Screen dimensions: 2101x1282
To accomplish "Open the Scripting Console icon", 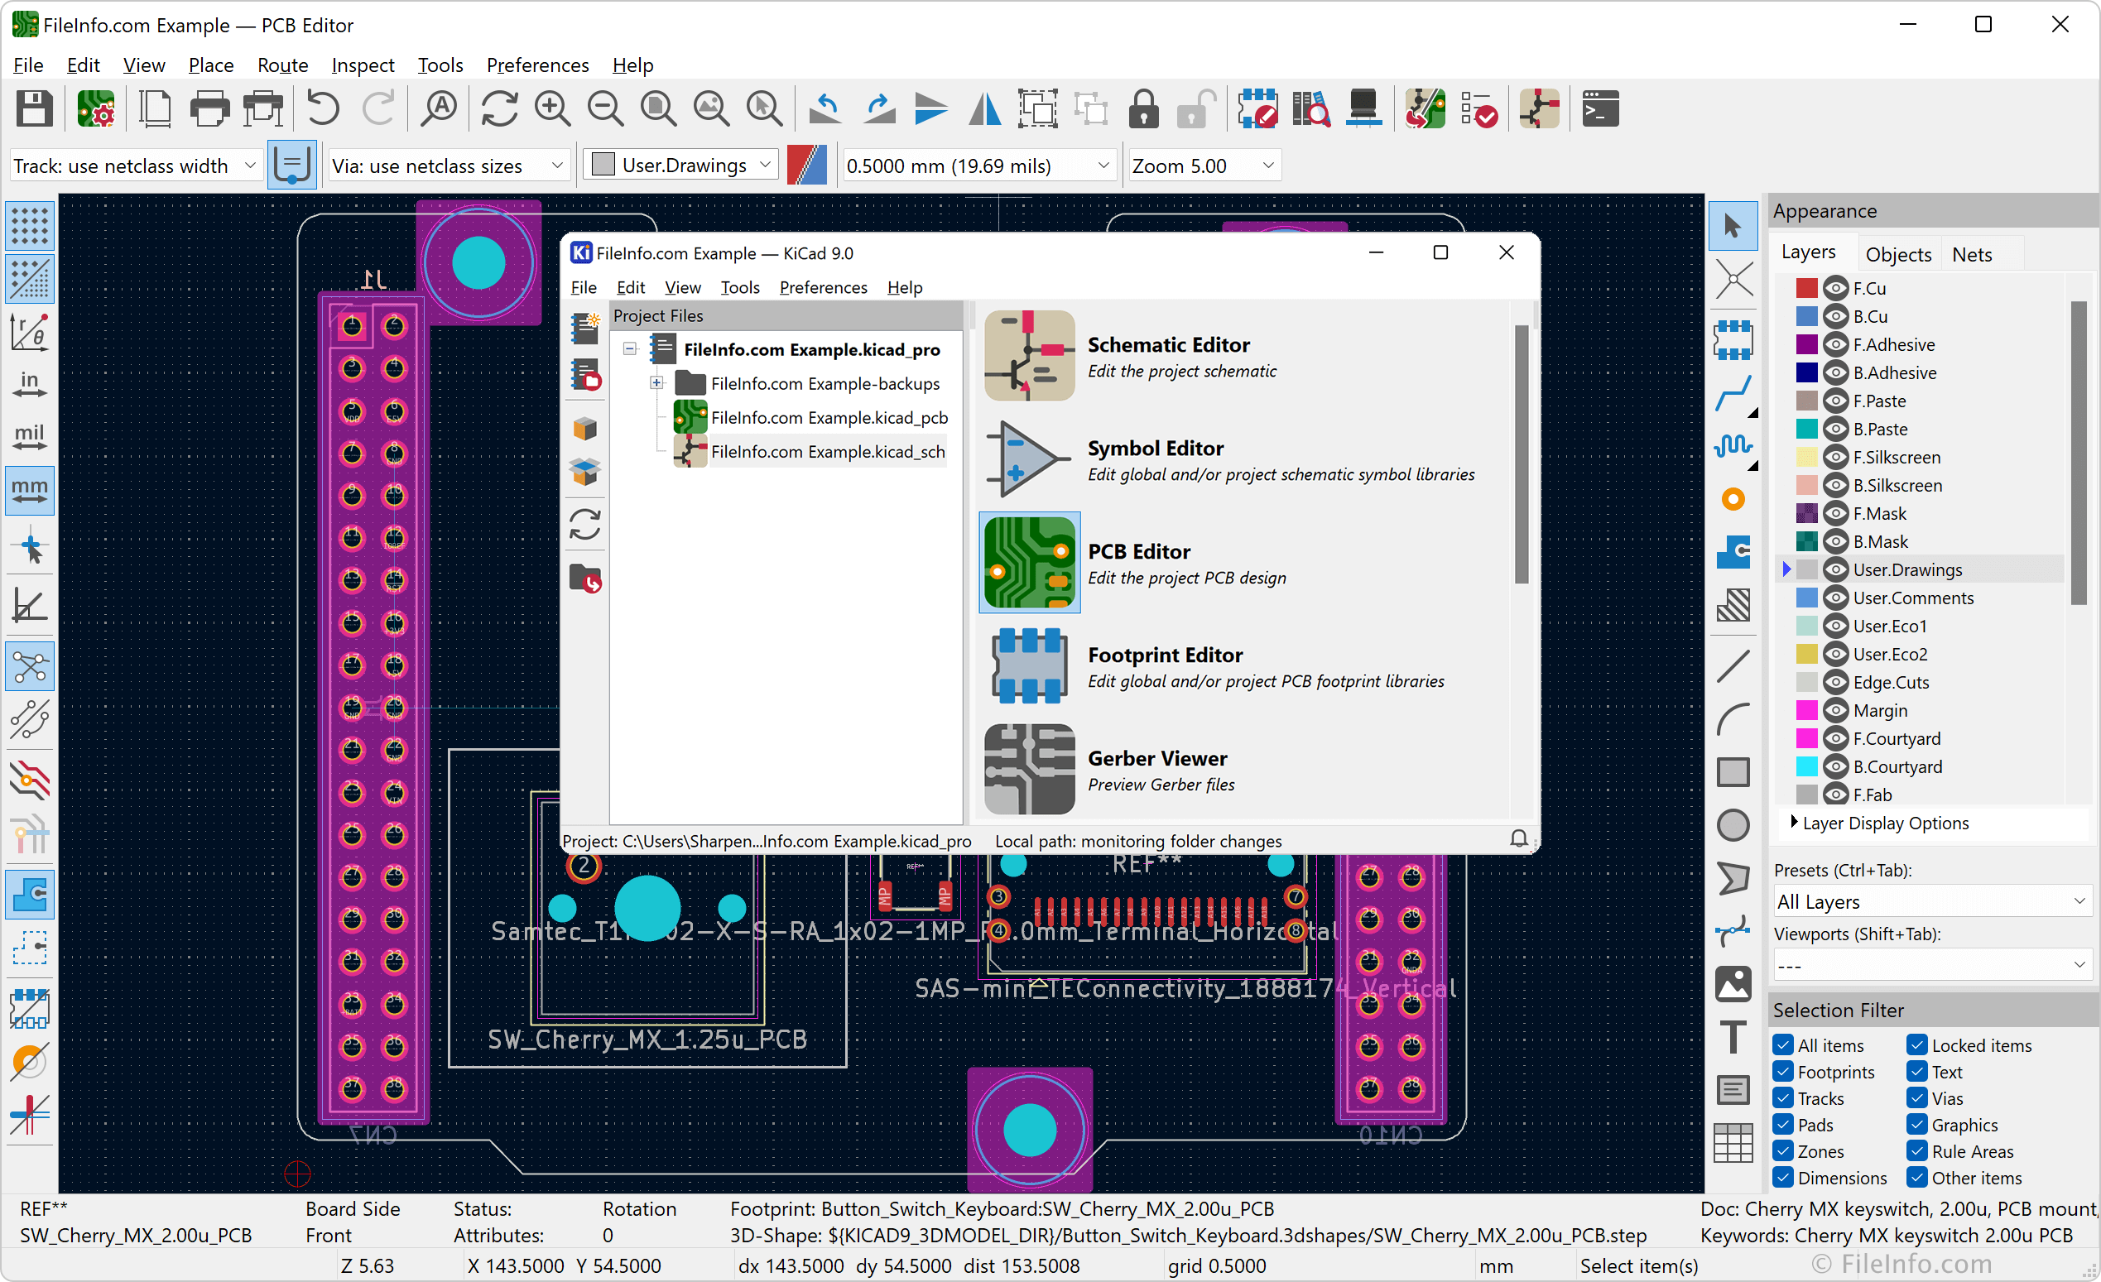I will click(1600, 109).
